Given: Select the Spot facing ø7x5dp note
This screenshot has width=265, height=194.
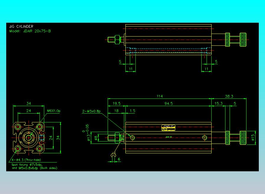Looking at the screenshot, I should (x=27, y=165).
